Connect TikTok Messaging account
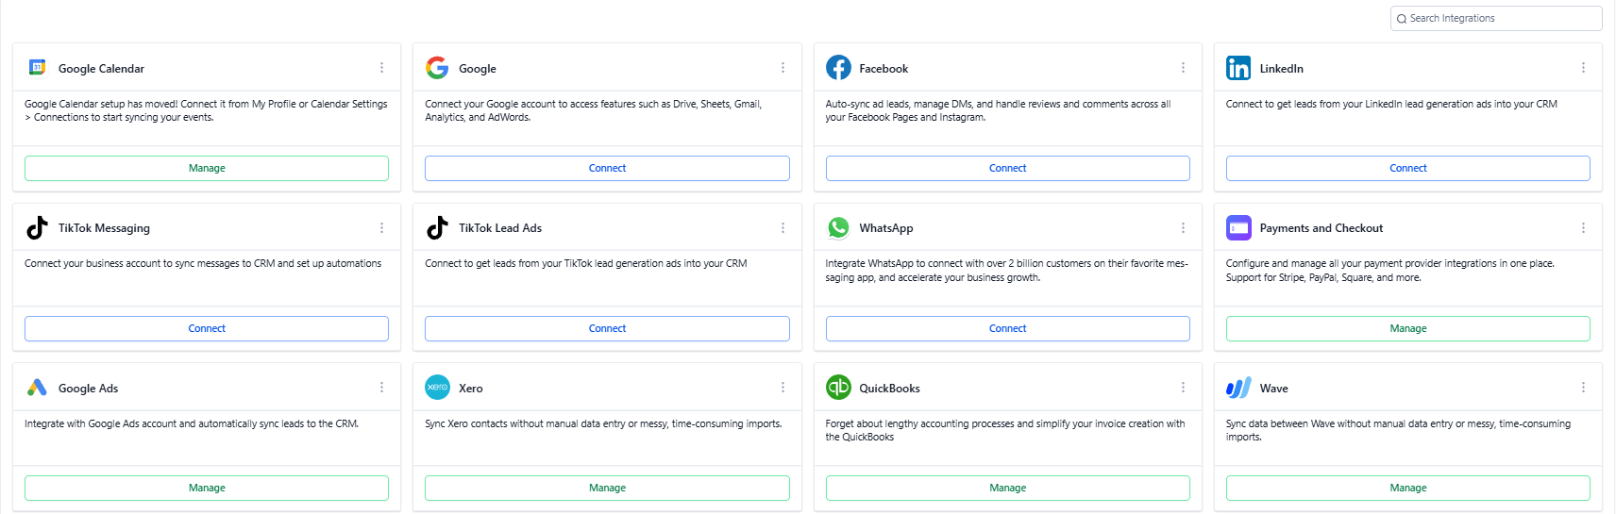Image resolution: width=1616 pixels, height=514 pixels. click(207, 328)
